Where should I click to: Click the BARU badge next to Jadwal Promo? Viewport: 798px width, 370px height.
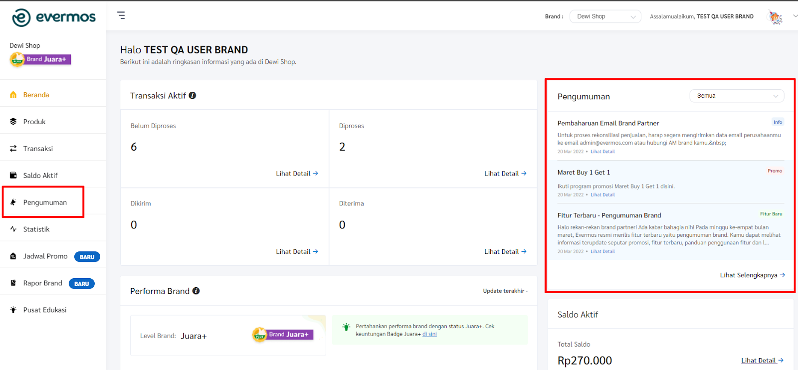(x=87, y=257)
